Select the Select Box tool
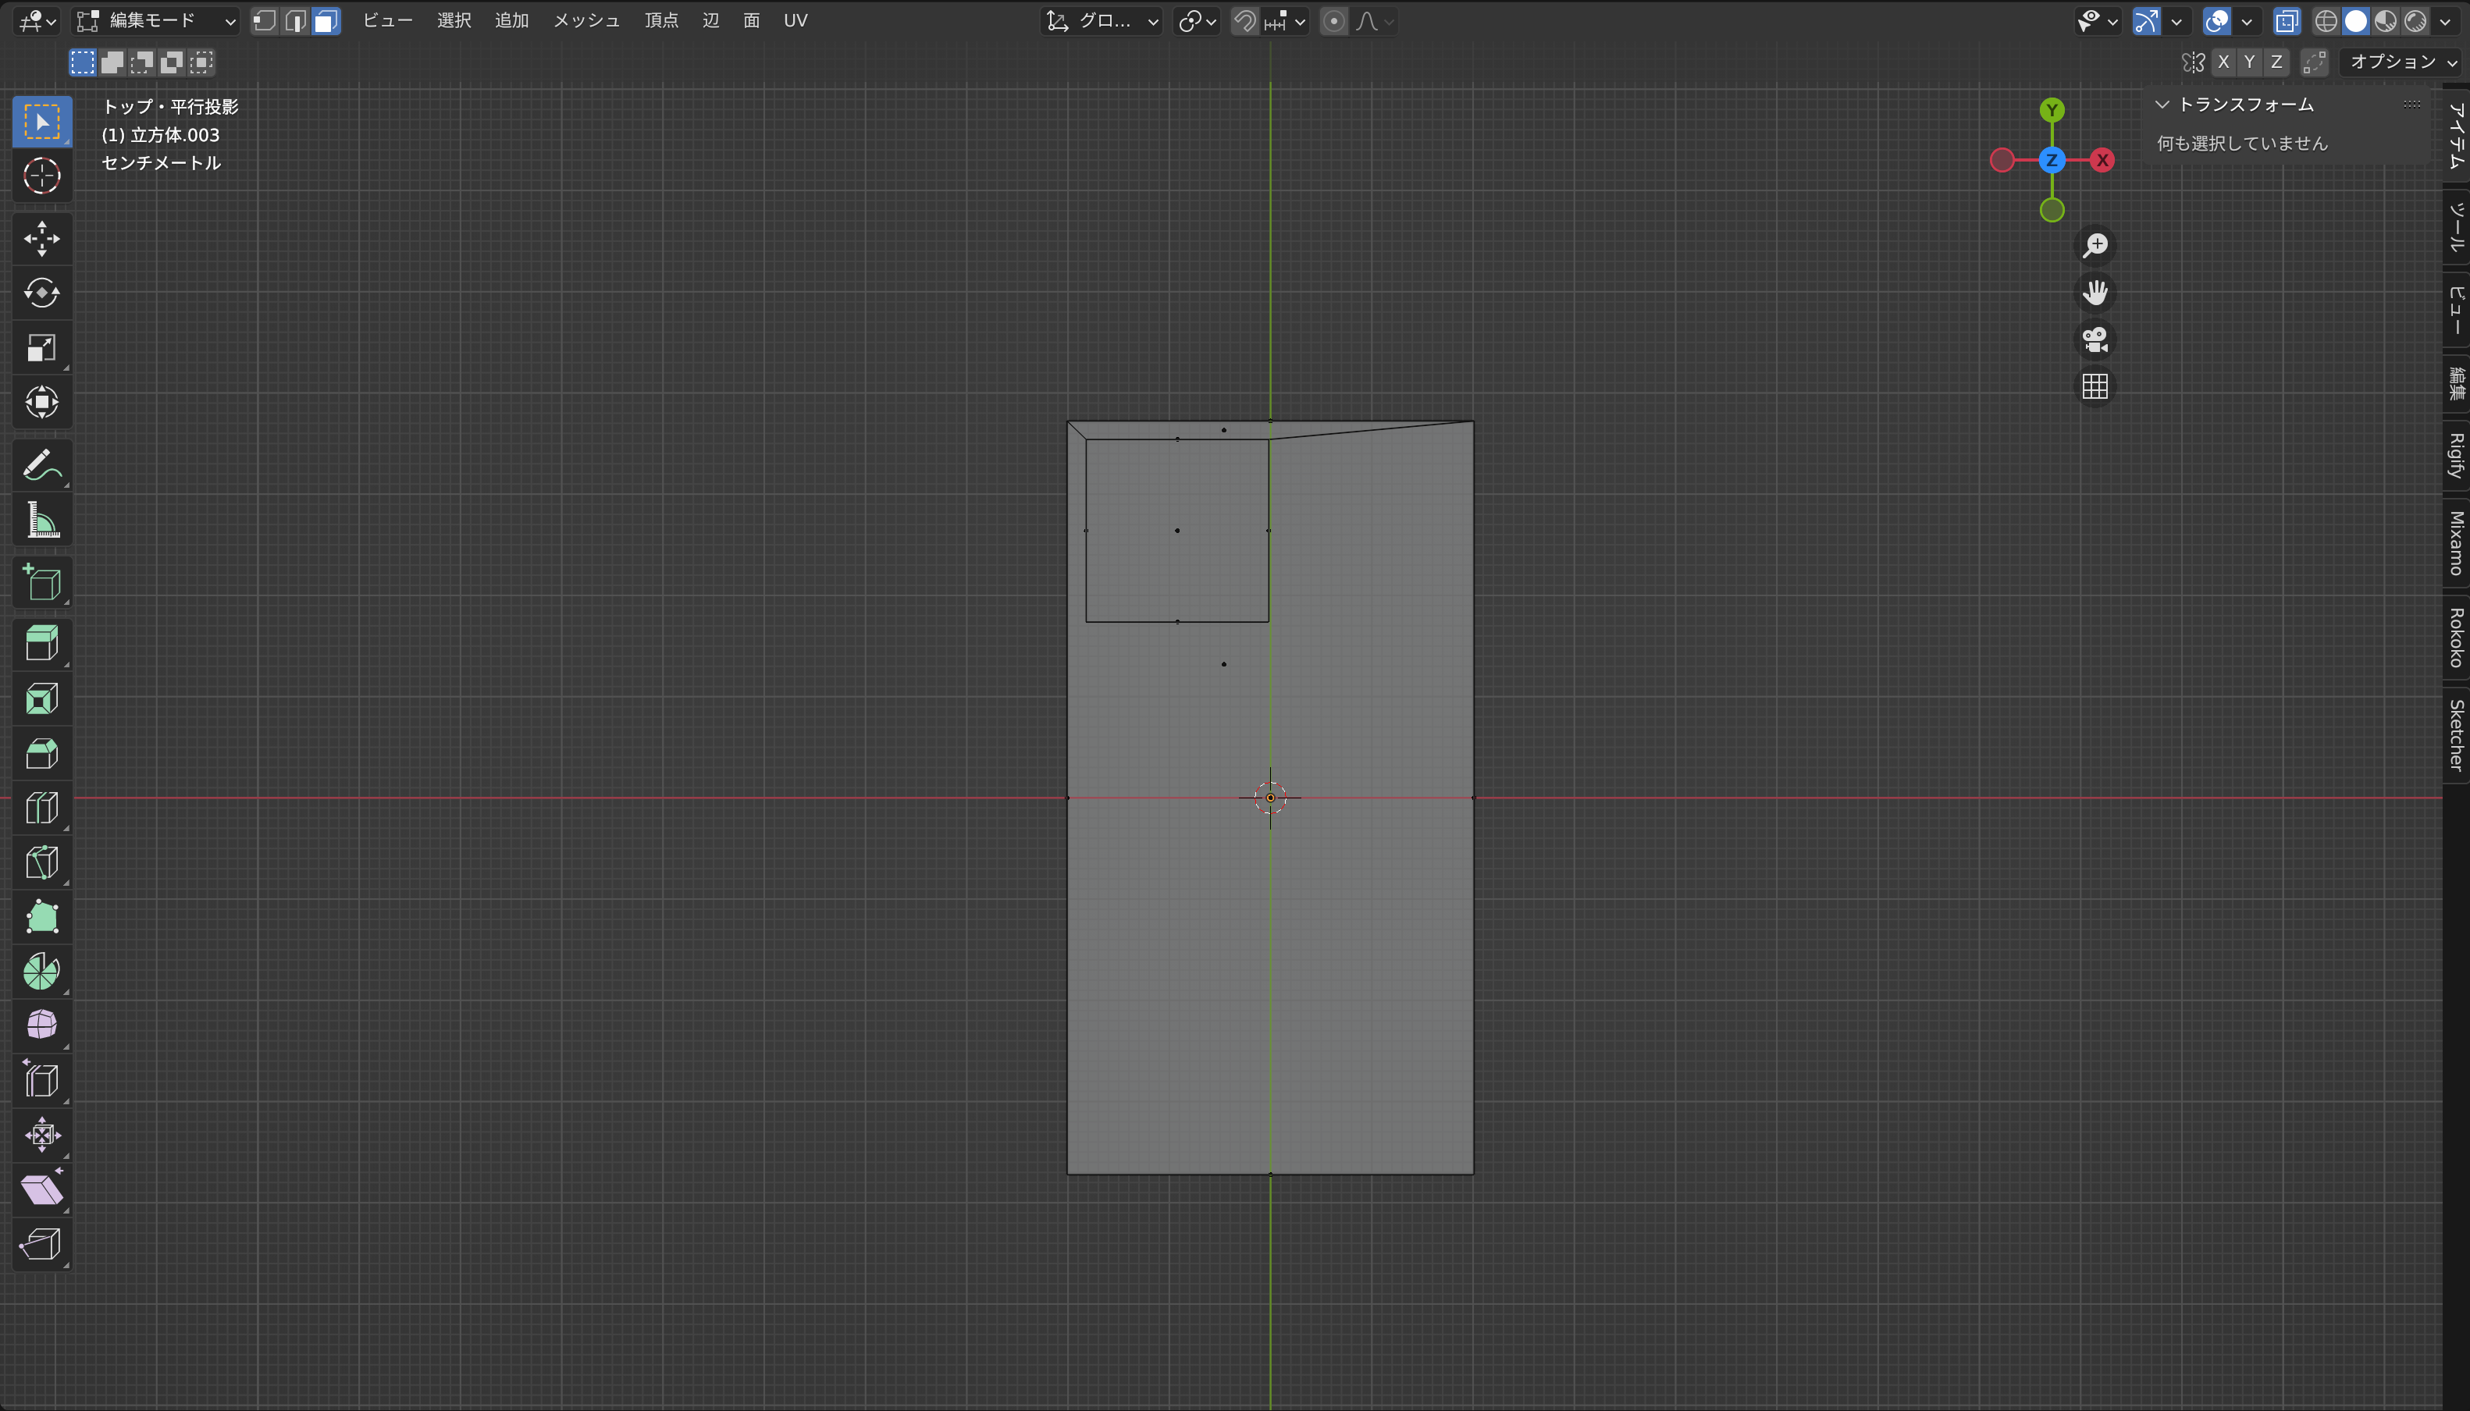 (x=41, y=121)
